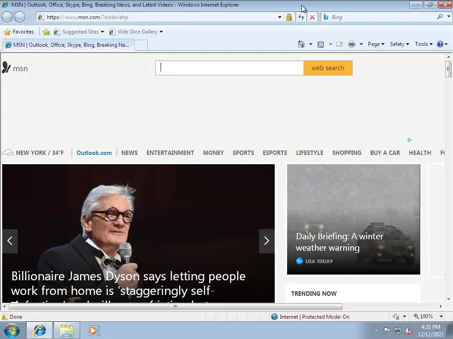The image size is (453, 339).
Task: Click the Internet zone globe icon
Action: click(x=274, y=317)
